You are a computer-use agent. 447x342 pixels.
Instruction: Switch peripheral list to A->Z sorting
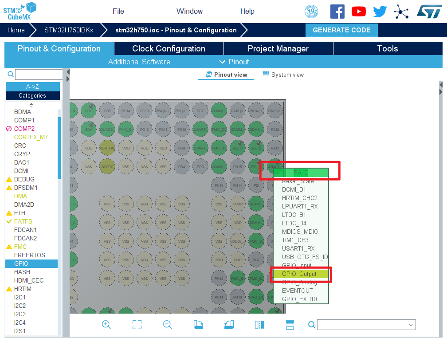click(x=32, y=86)
